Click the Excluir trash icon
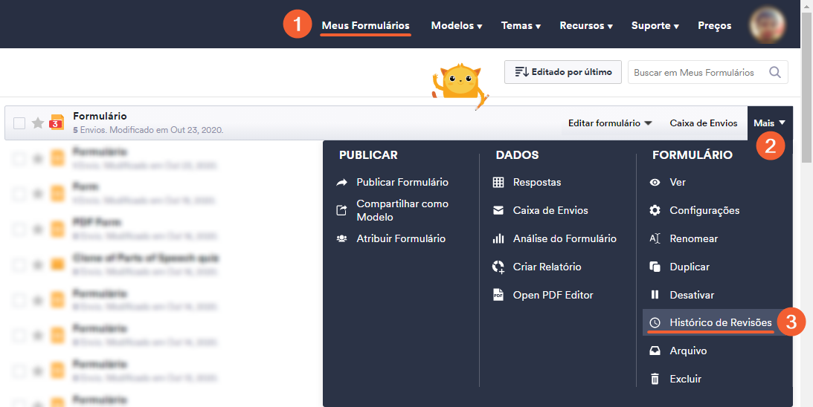This screenshot has height=407, width=813. tap(655, 379)
